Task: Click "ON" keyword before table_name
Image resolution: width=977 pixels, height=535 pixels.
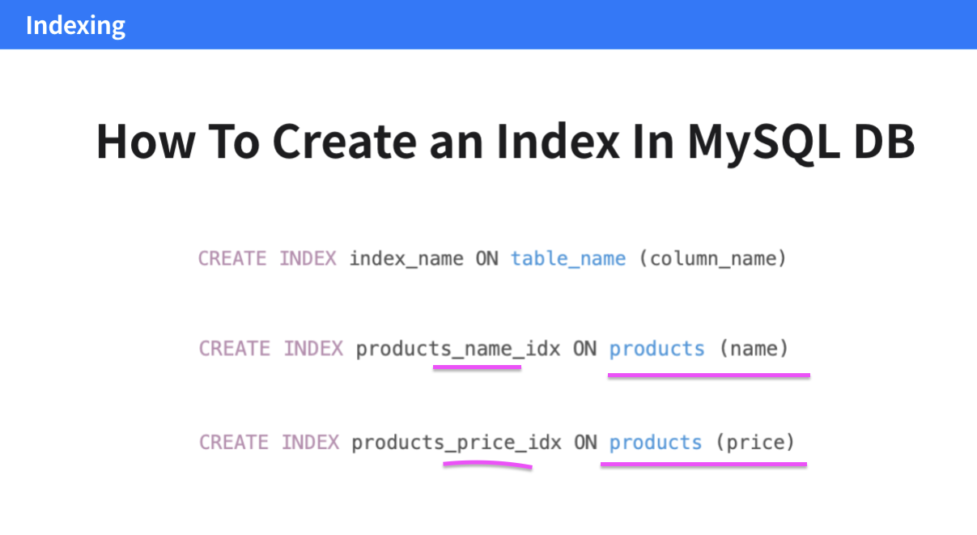Action: coord(487,259)
